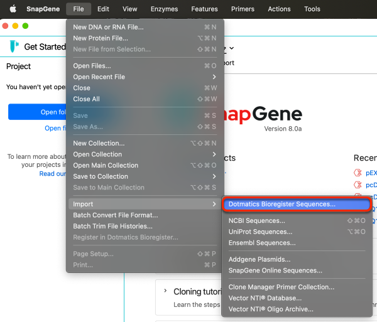Choose New Collection
Screen dimensions: 377x322
(x=145, y=143)
